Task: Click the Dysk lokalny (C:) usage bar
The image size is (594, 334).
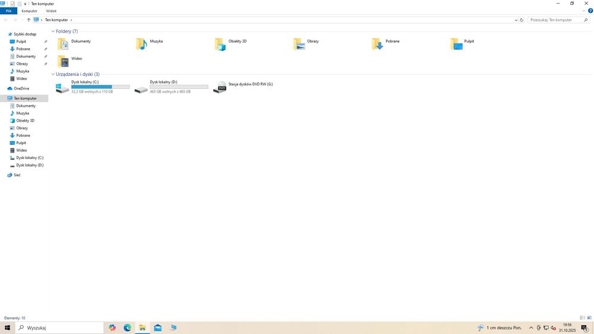Action: tap(100, 87)
